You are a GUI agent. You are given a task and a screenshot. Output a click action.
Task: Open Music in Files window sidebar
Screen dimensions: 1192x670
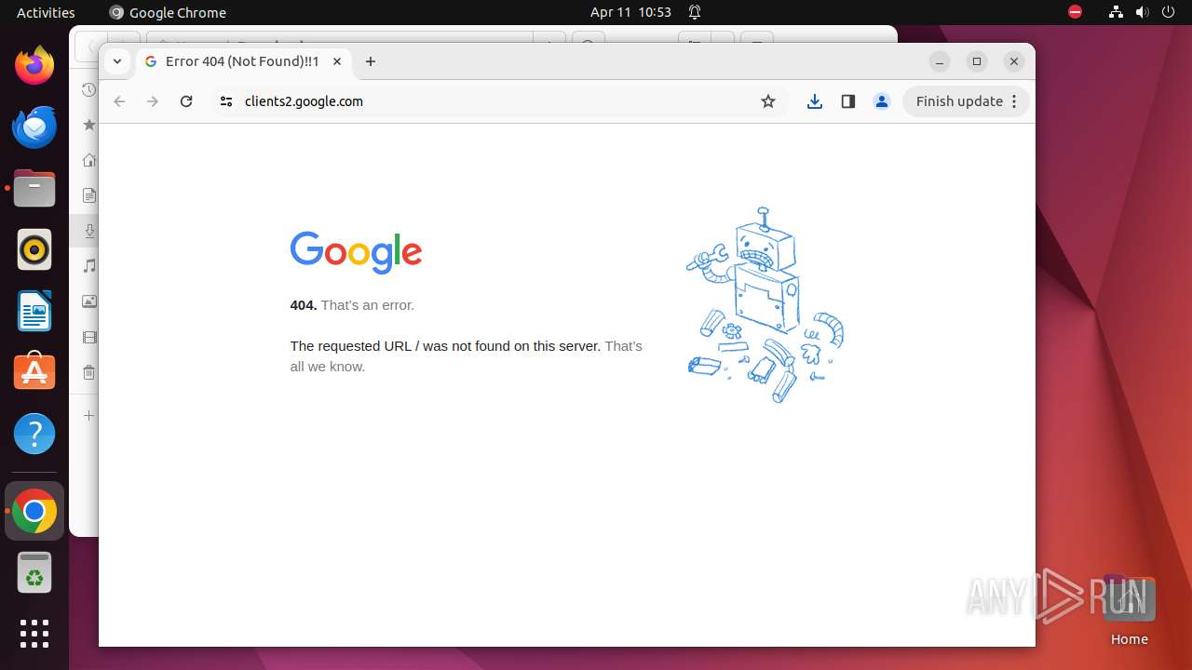point(89,266)
